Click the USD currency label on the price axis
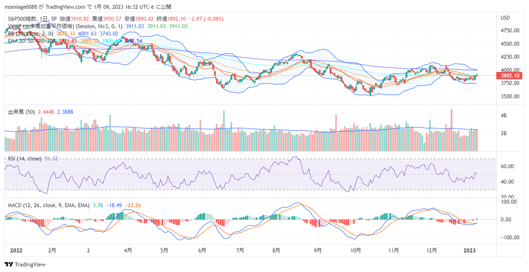This screenshot has height=272, width=529. 505,18
